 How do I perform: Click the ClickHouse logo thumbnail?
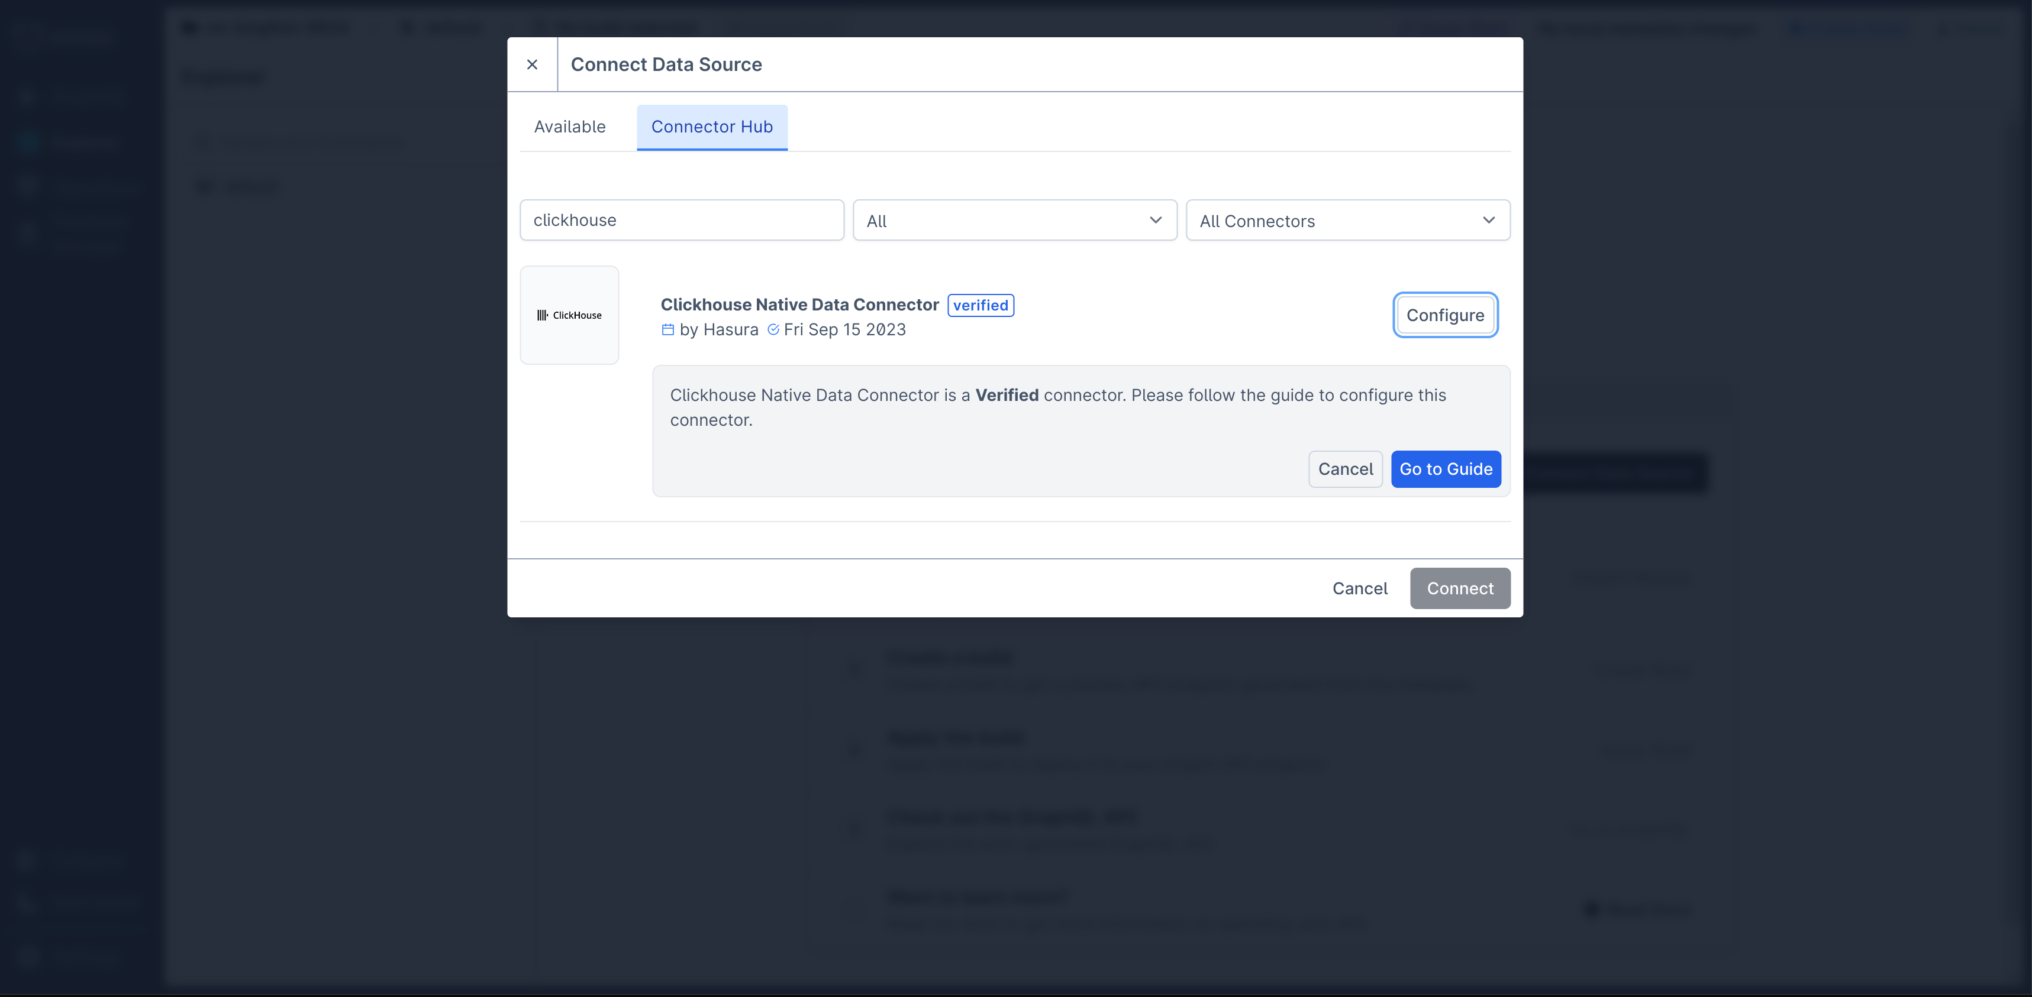(x=569, y=315)
